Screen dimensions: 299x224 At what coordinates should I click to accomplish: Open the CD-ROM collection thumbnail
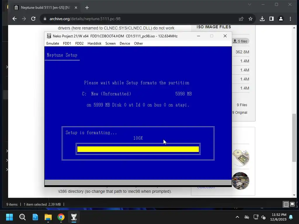coord(241,158)
